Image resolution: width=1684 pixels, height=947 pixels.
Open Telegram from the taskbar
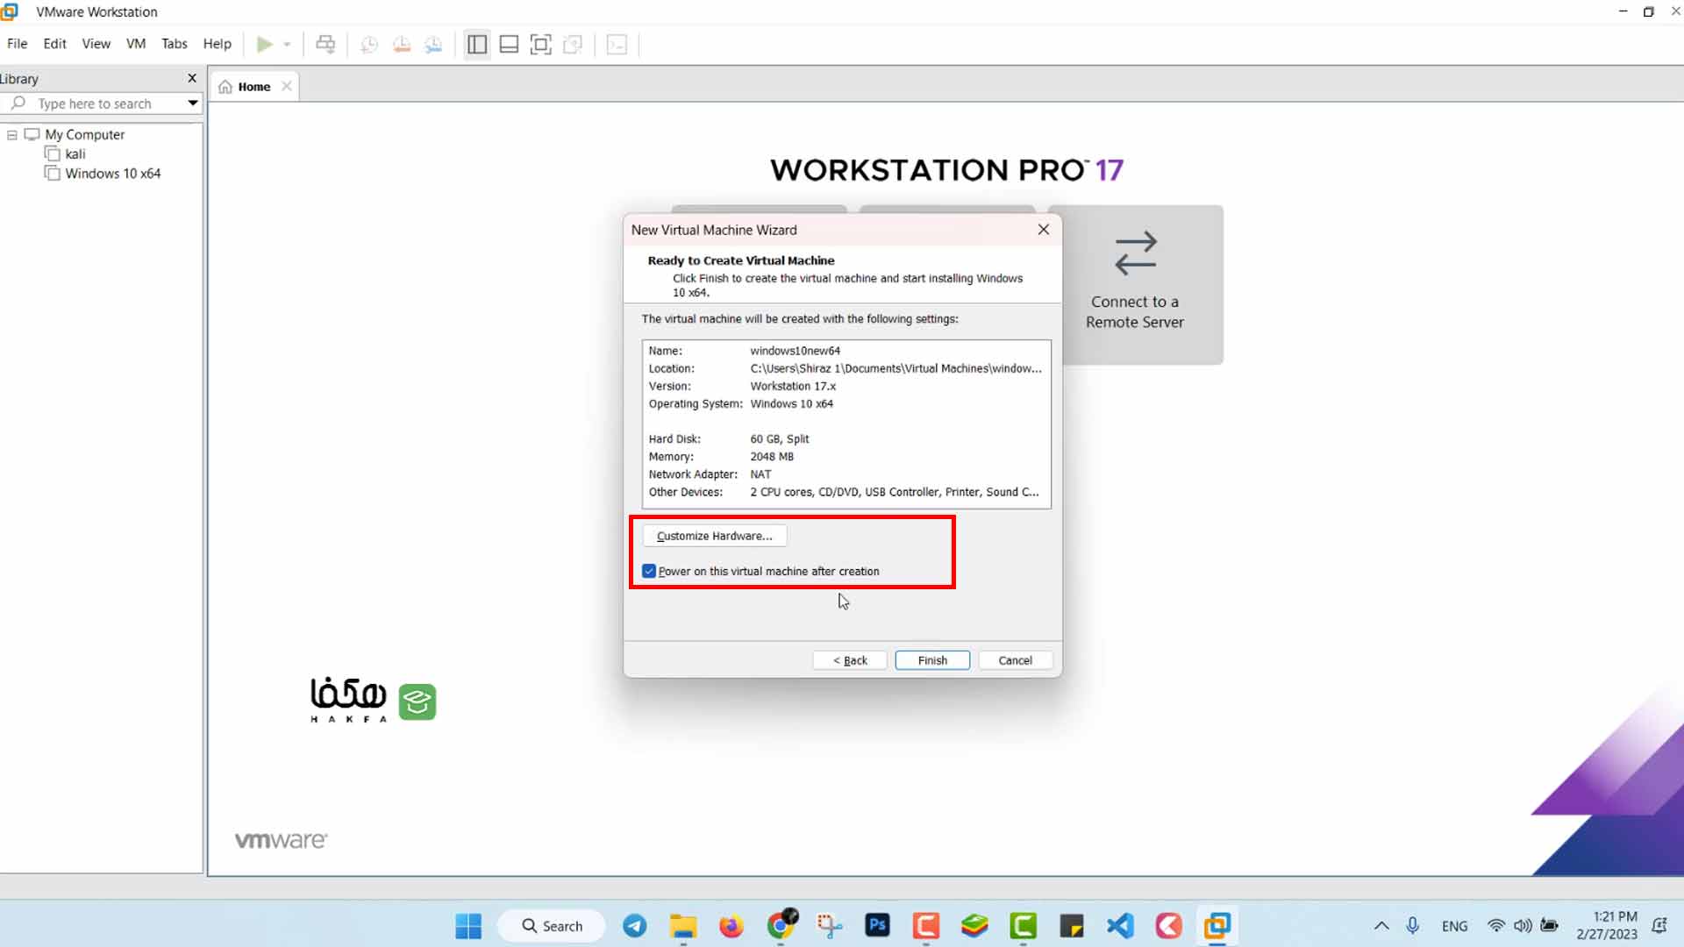tap(635, 926)
